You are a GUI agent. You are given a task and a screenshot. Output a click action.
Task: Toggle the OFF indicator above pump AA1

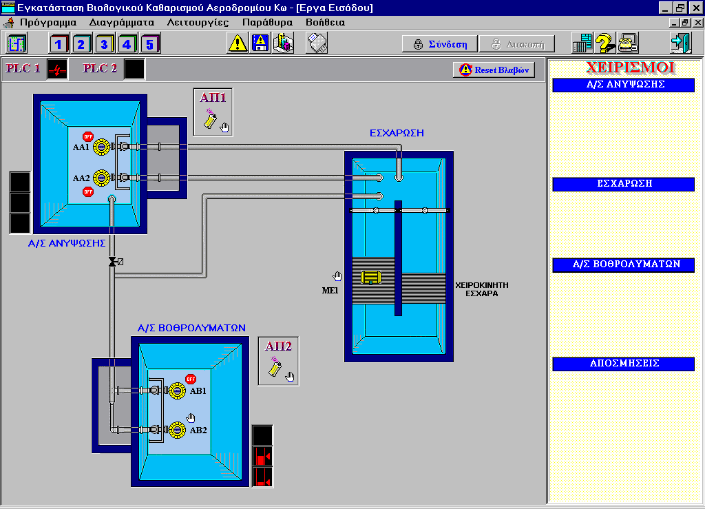click(88, 136)
